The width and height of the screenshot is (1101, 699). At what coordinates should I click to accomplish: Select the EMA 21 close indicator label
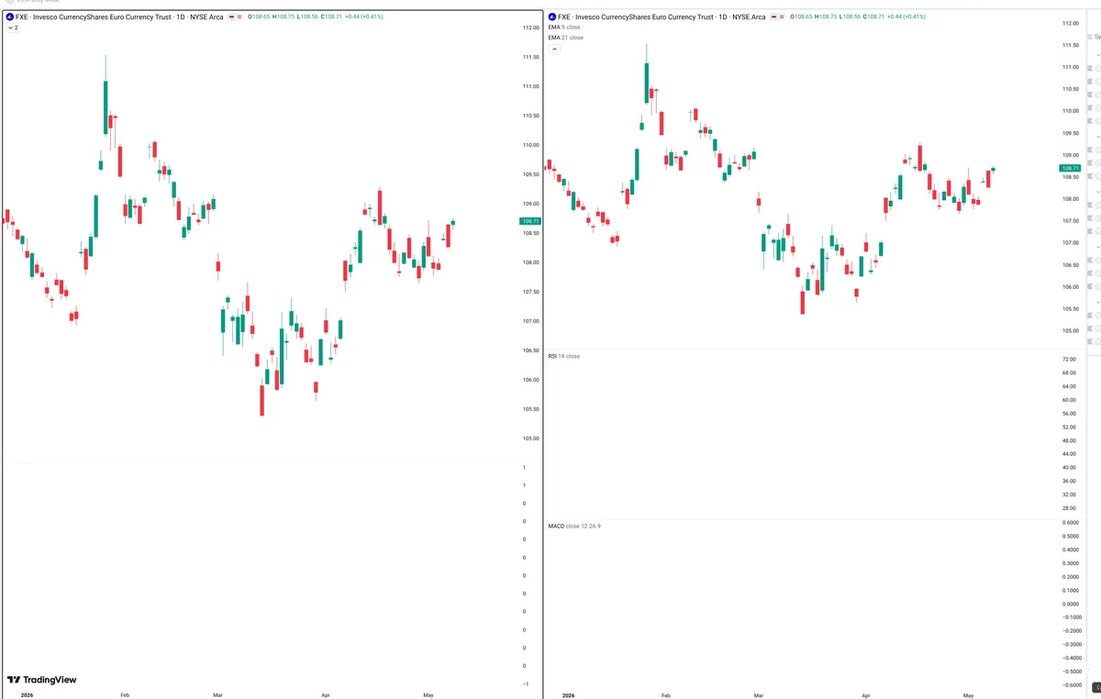coord(565,38)
